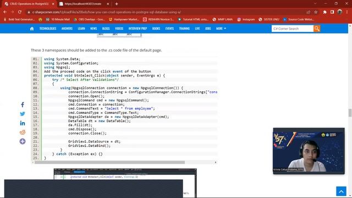Click the orange search magnifier button
This screenshot has width=352, height=198.
pyautogui.click(x=317, y=29)
